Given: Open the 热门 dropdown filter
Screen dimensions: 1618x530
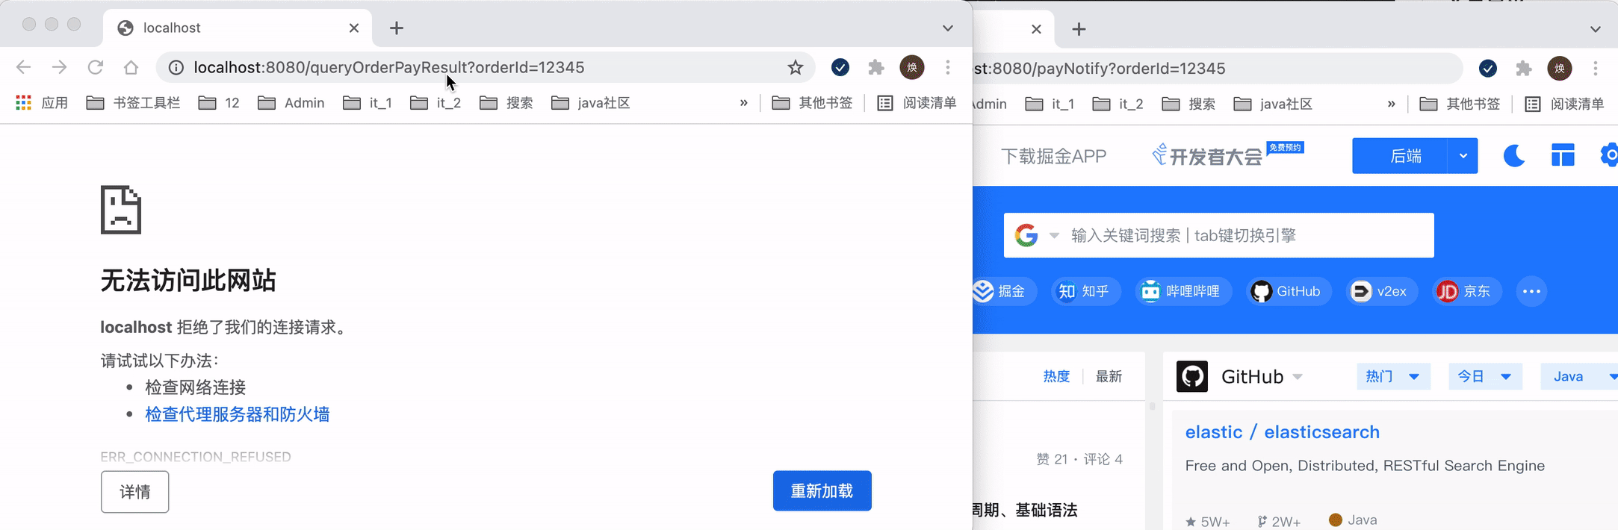Looking at the screenshot, I should point(1393,376).
